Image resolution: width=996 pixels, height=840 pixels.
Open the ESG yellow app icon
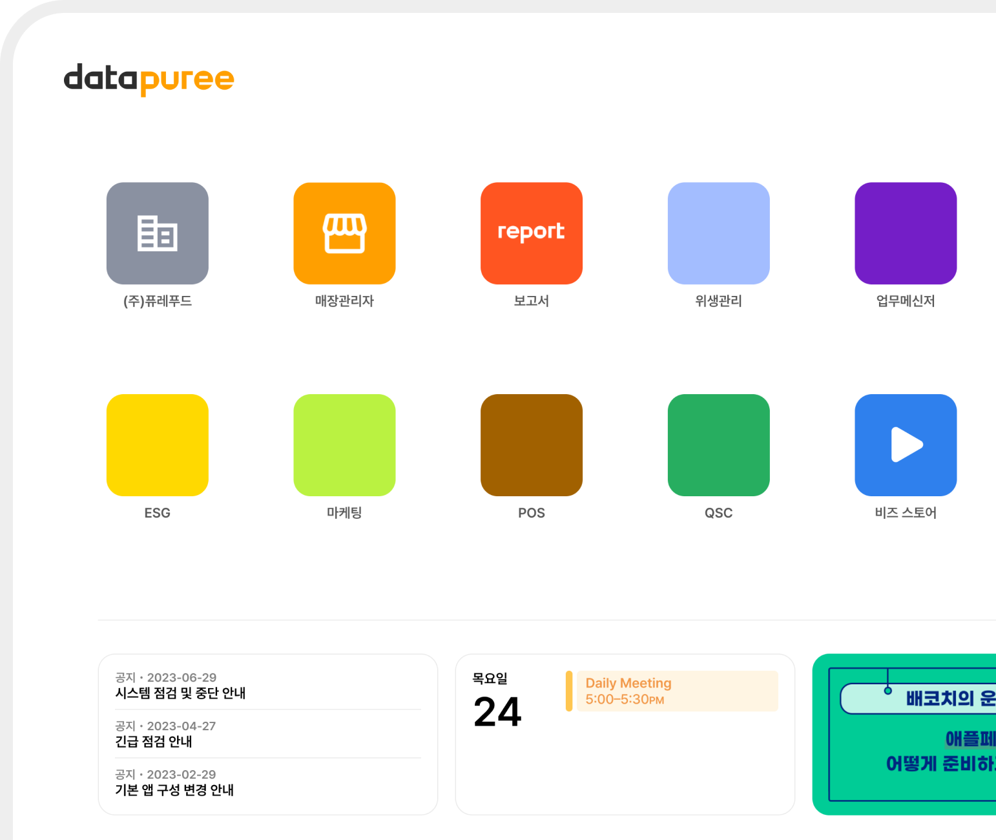[158, 445]
